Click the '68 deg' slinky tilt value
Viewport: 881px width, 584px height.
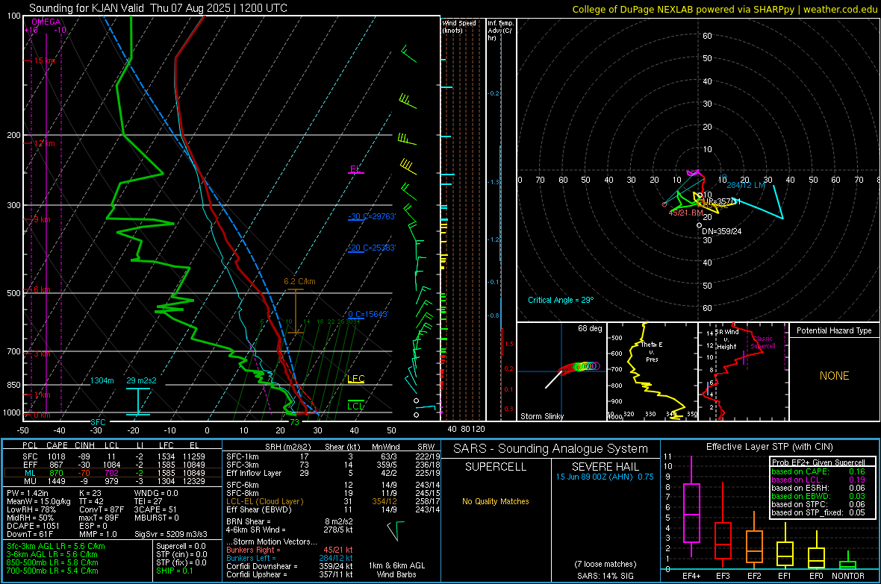click(589, 328)
